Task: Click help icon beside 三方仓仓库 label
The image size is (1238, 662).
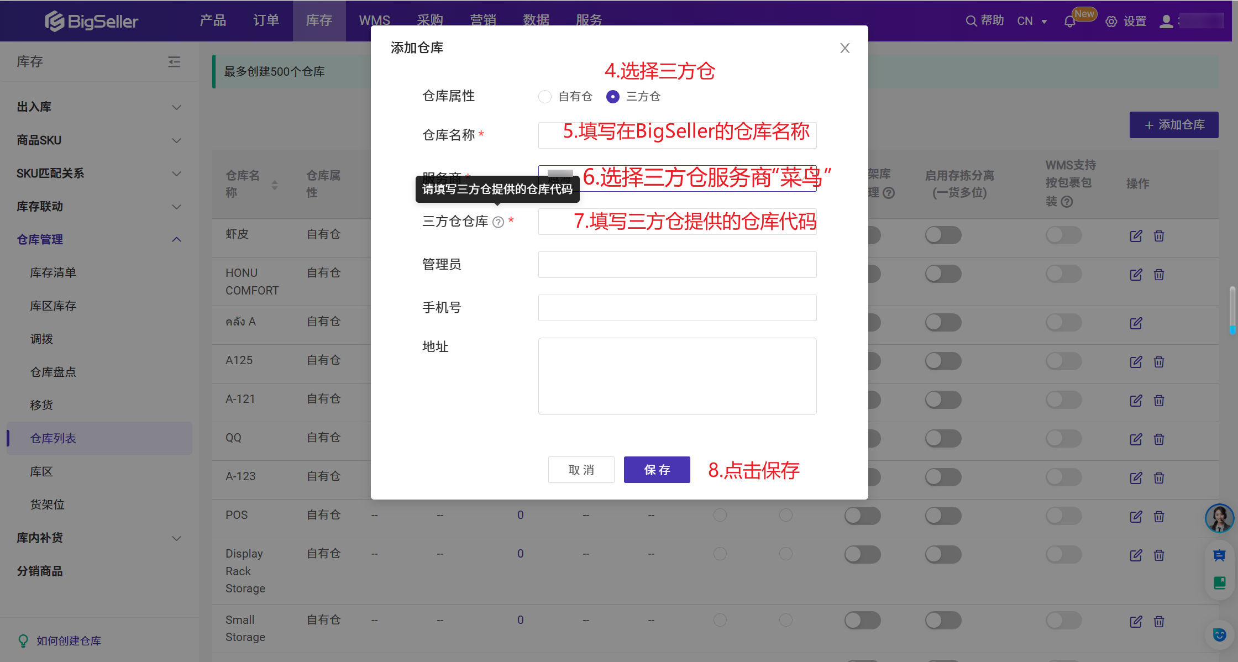Action: (499, 222)
